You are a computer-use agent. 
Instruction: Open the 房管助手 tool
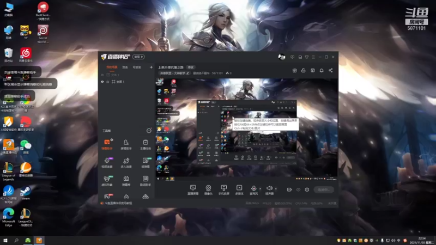click(126, 144)
